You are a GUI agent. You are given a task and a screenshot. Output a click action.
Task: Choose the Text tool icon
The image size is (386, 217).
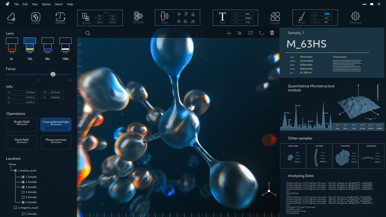222,17
